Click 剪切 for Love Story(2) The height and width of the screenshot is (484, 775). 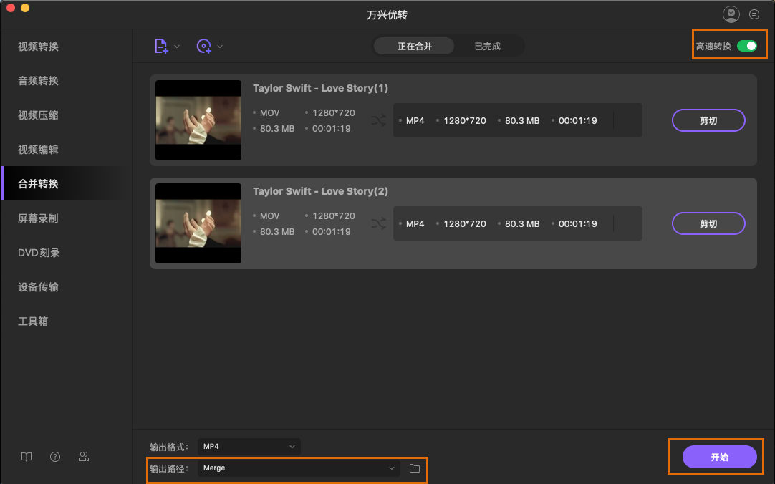point(708,223)
